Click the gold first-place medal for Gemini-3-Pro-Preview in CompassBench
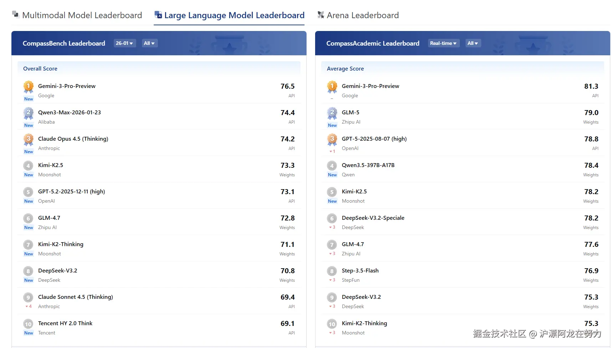This screenshot has width=611, height=348. point(29,87)
